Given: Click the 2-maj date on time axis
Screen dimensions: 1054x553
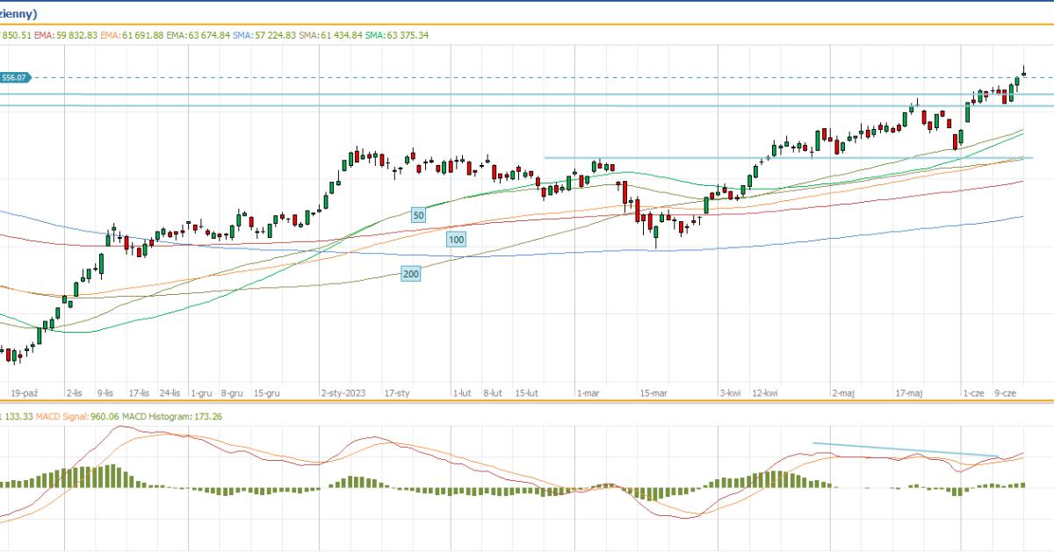Looking at the screenshot, I should click(x=843, y=393).
